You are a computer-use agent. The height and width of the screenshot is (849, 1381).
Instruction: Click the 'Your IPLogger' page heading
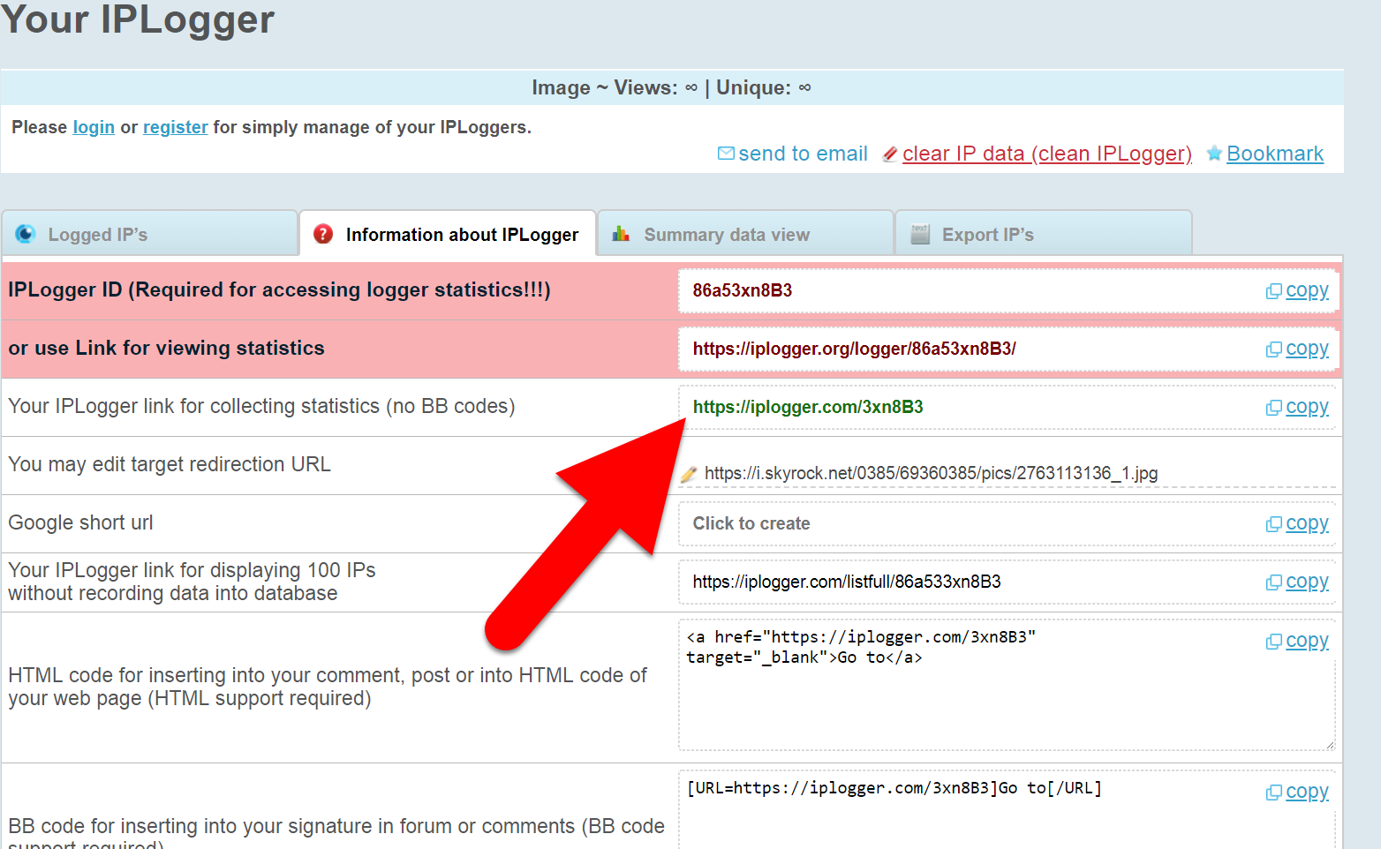(138, 19)
